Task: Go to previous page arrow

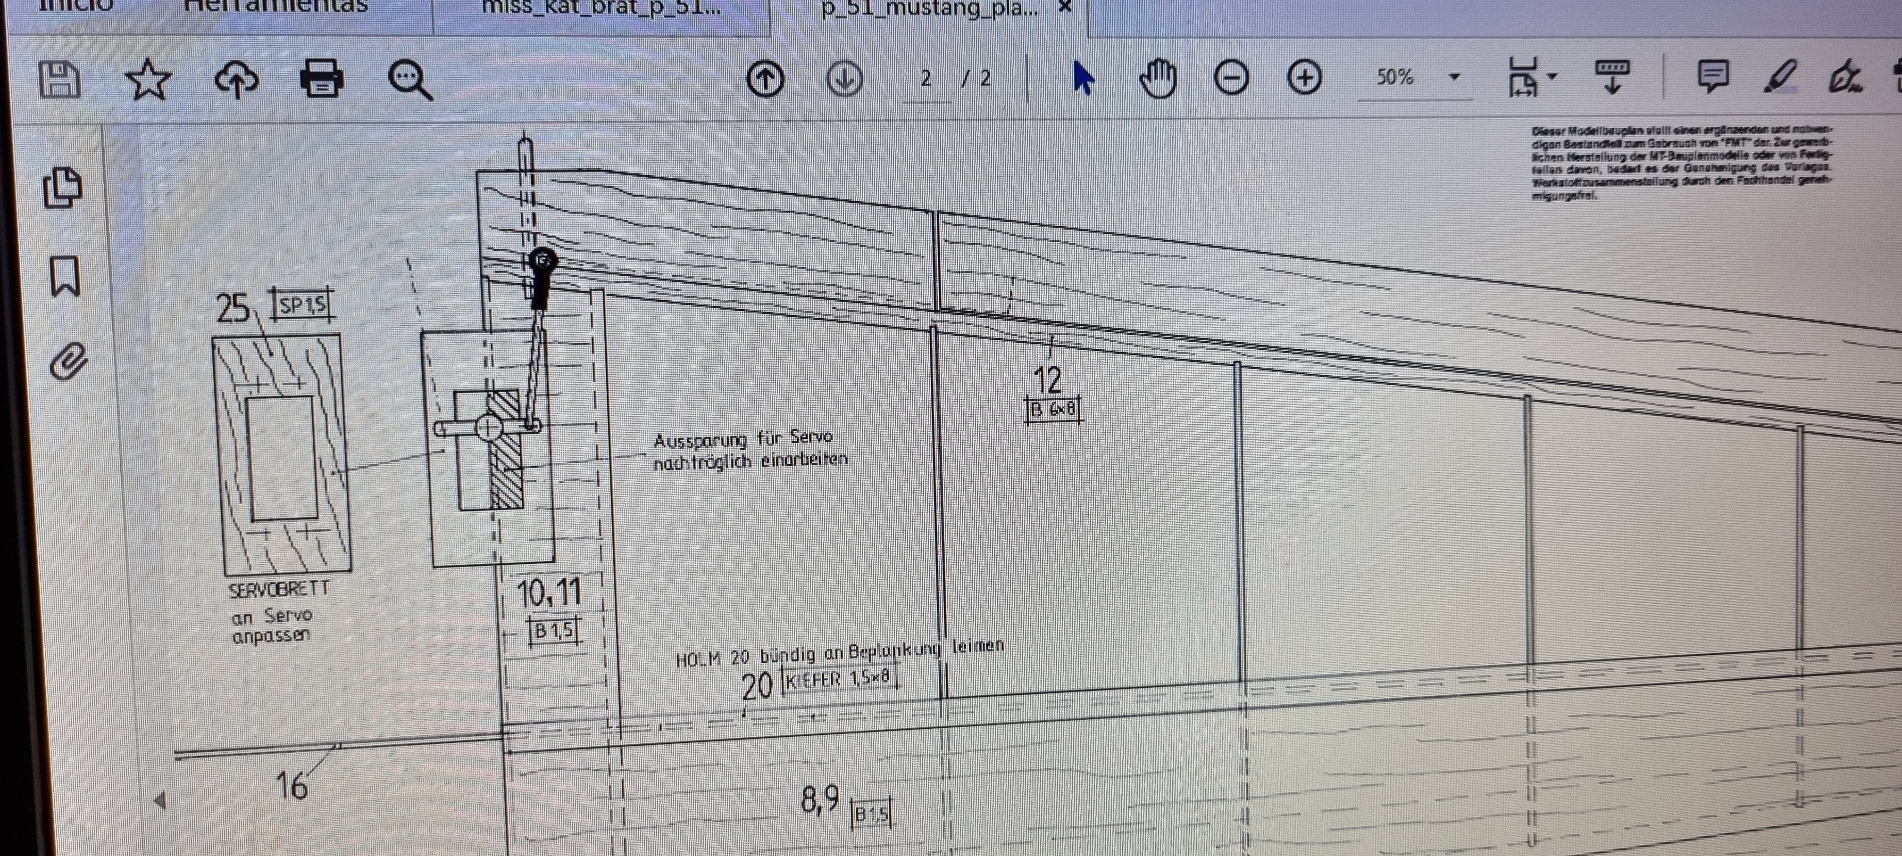Action: coord(765,78)
